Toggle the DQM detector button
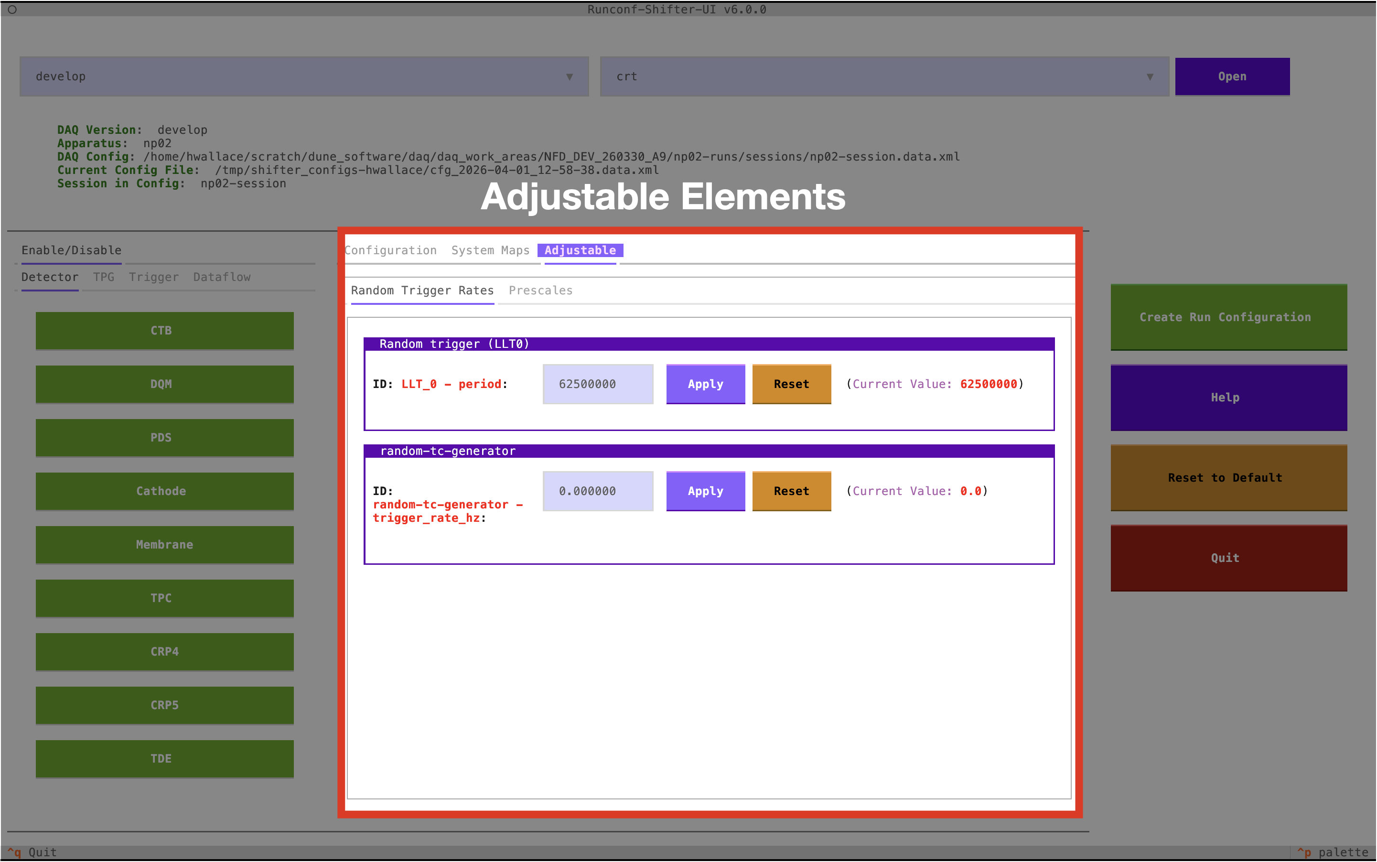 pos(165,384)
